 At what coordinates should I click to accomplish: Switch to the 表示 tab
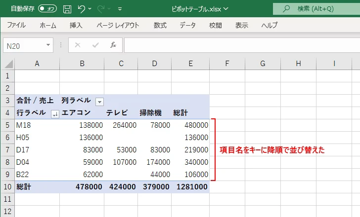click(x=241, y=25)
